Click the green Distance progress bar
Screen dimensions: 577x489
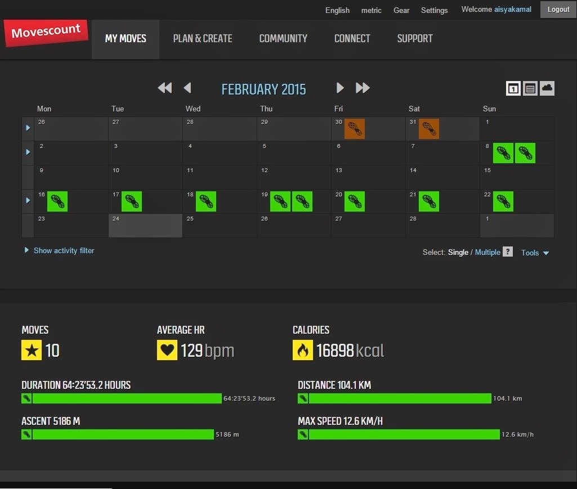pyautogui.click(x=400, y=398)
